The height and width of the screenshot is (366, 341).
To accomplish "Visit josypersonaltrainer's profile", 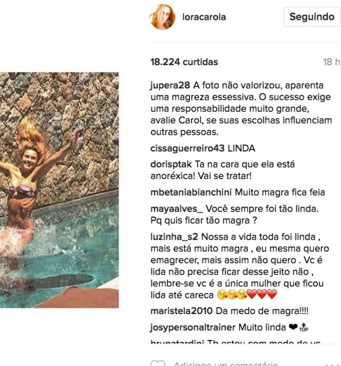I will pos(193,327).
